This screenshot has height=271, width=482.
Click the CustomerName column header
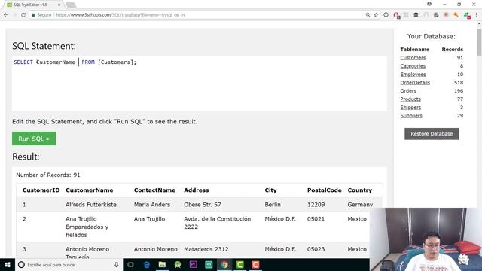coord(90,190)
